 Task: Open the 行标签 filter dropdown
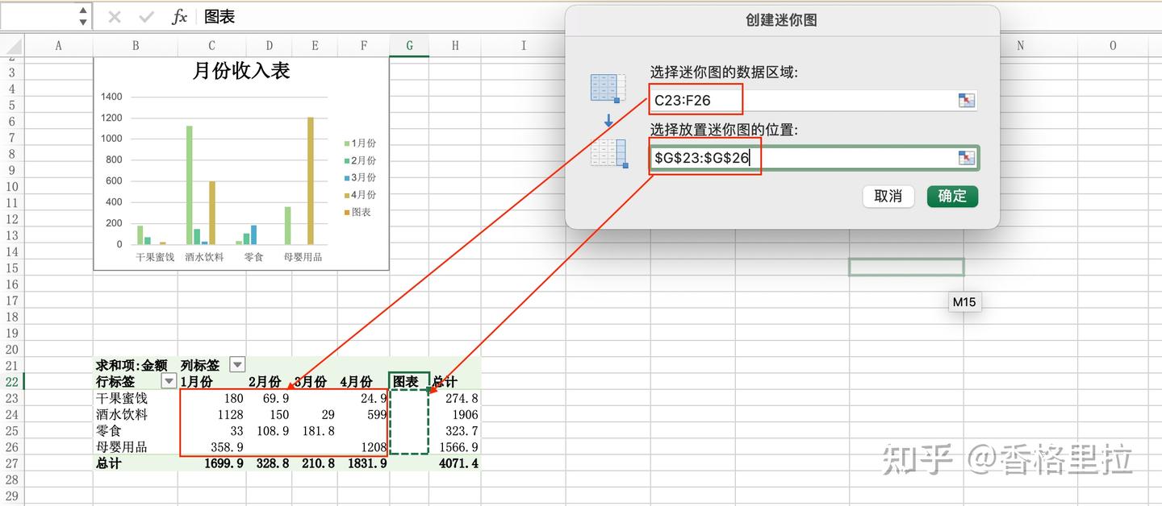[x=169, y=381]
